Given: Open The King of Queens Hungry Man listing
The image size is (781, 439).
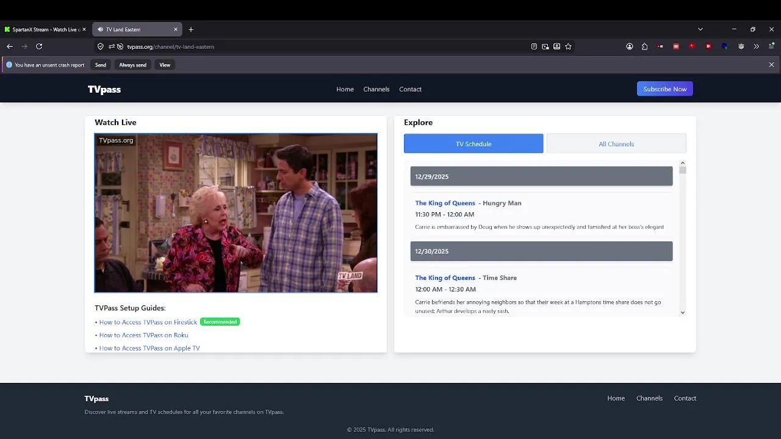Looking at the screenshot, I should pyautogui.click(x=445, y=203).
